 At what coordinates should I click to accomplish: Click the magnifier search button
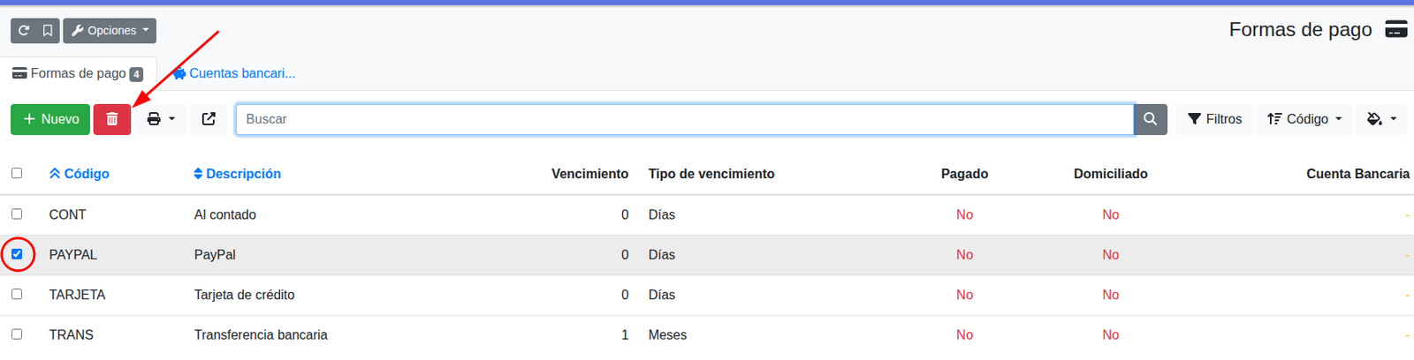click(x=1151, y=119)
